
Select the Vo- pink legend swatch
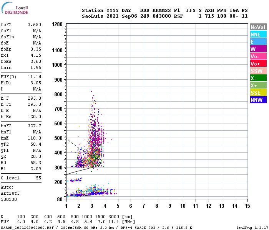point(258,56)
